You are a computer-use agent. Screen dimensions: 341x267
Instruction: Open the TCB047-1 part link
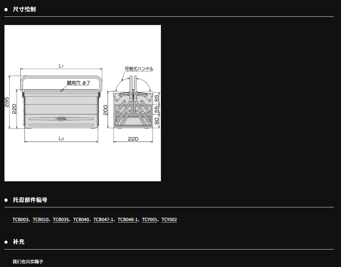(103, 220)
